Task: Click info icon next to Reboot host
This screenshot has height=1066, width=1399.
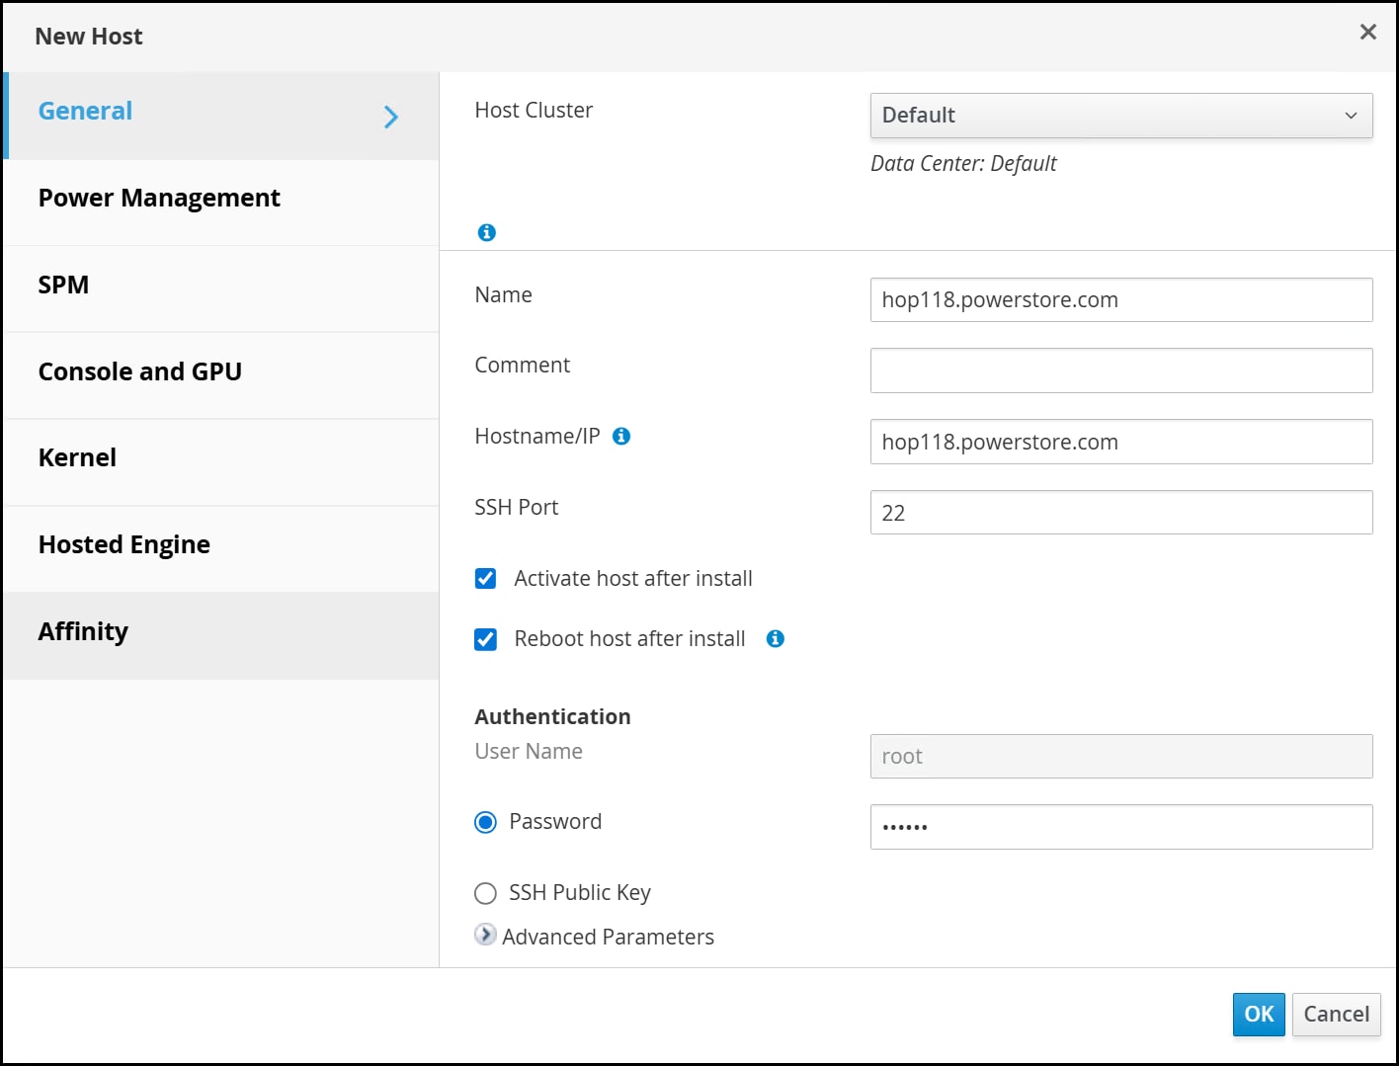Action: point(776,638)
